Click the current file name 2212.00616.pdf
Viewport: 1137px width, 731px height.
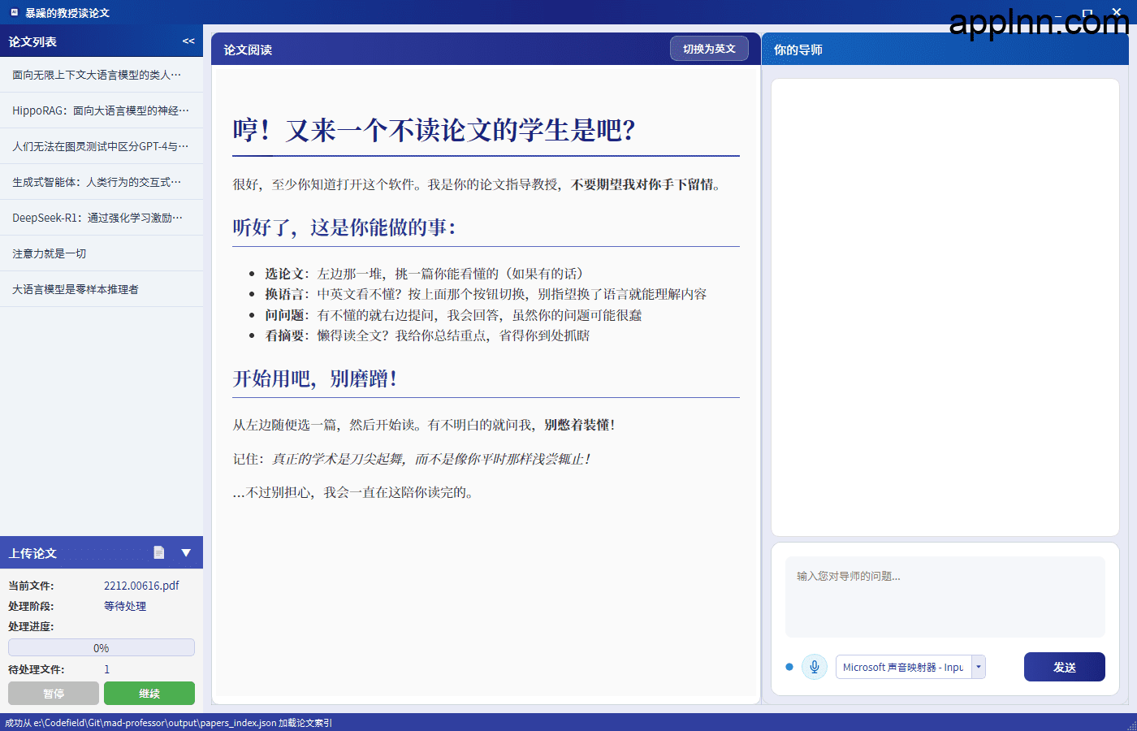pyautogui.click(x=141, y=585)
